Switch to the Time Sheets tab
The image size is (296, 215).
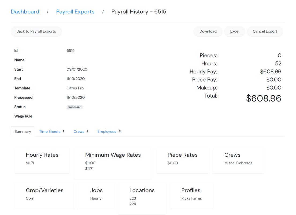click(x=52, y=131)
